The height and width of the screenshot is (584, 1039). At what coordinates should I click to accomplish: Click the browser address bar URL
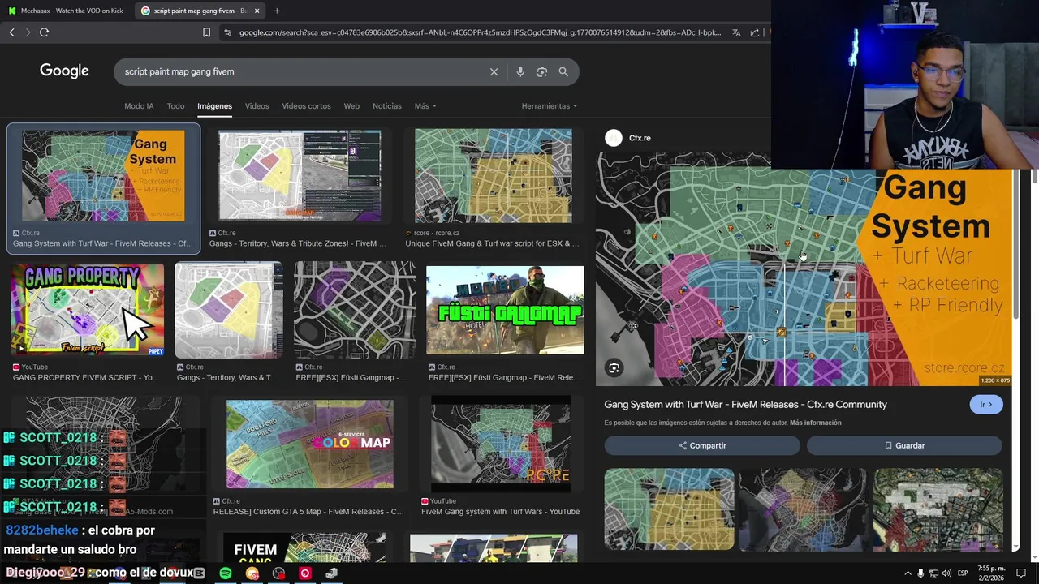click(479, 32)
